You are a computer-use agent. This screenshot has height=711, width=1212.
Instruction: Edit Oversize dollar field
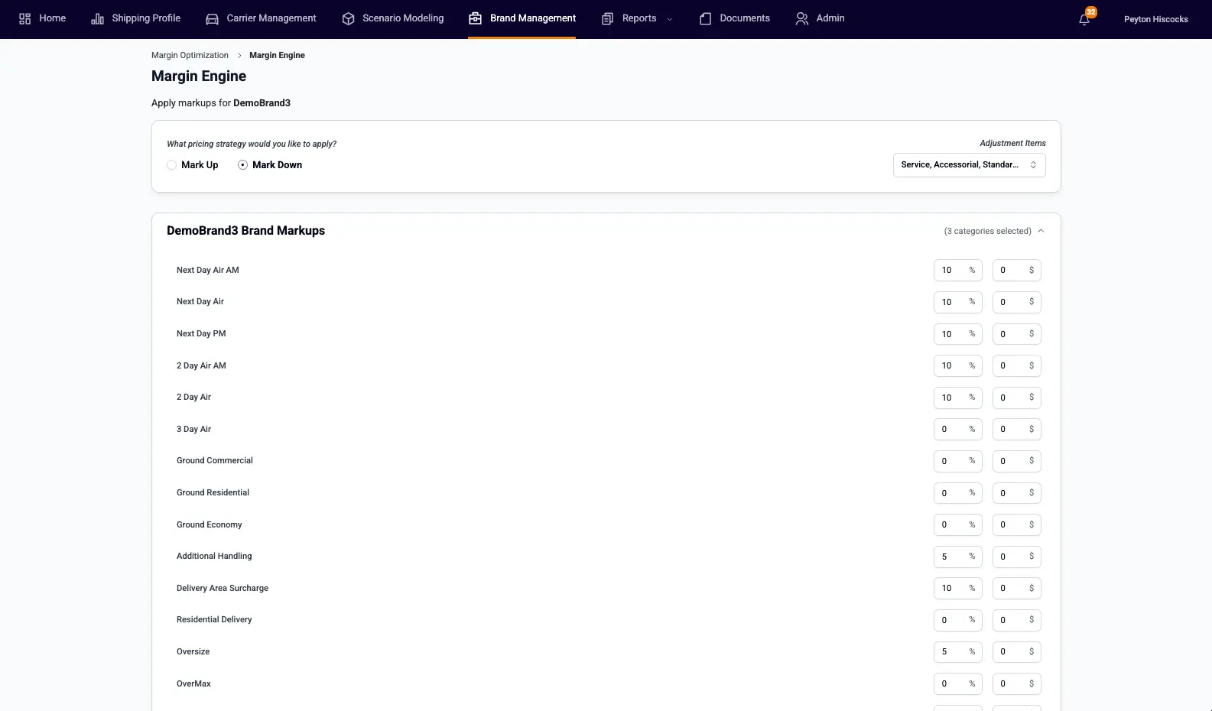pyautogui.click(x=1016, y=652)
